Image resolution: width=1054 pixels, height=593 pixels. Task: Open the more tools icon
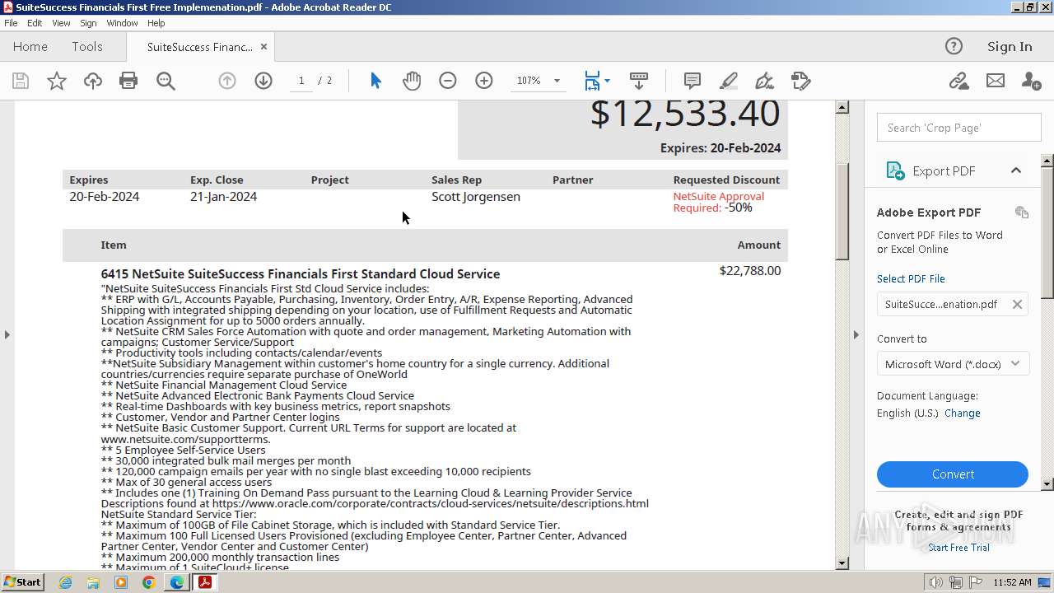pyautogui.click(x=801, y=81)
